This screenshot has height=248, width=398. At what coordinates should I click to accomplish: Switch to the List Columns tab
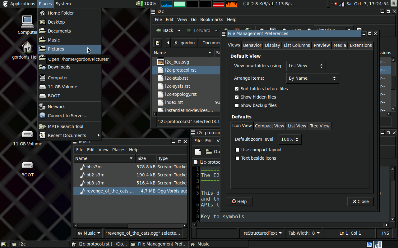click(297, 45)
